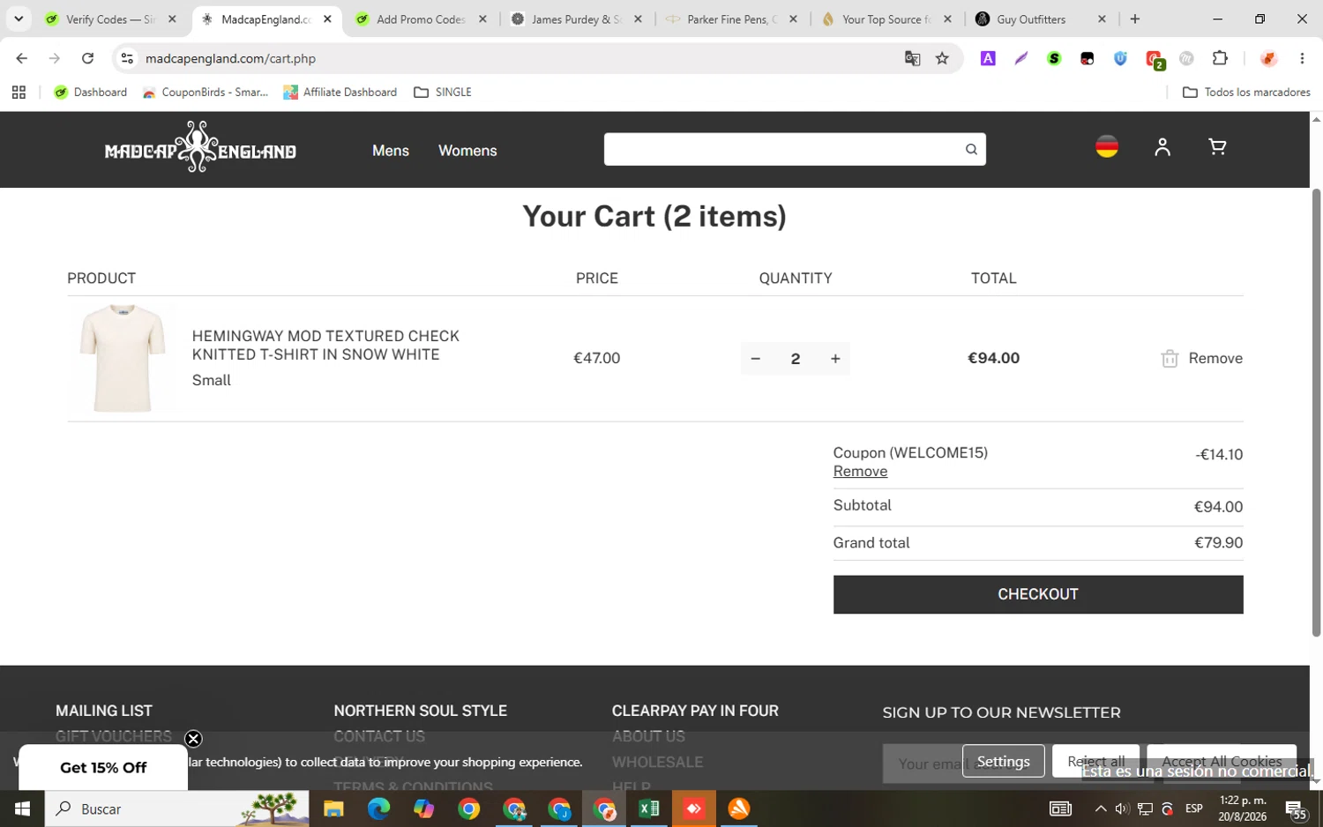Open the blue shield extension

pos(1120,58)
